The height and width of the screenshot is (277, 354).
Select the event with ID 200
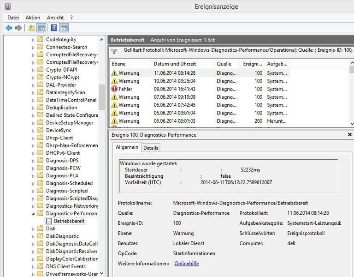(200, 121)
